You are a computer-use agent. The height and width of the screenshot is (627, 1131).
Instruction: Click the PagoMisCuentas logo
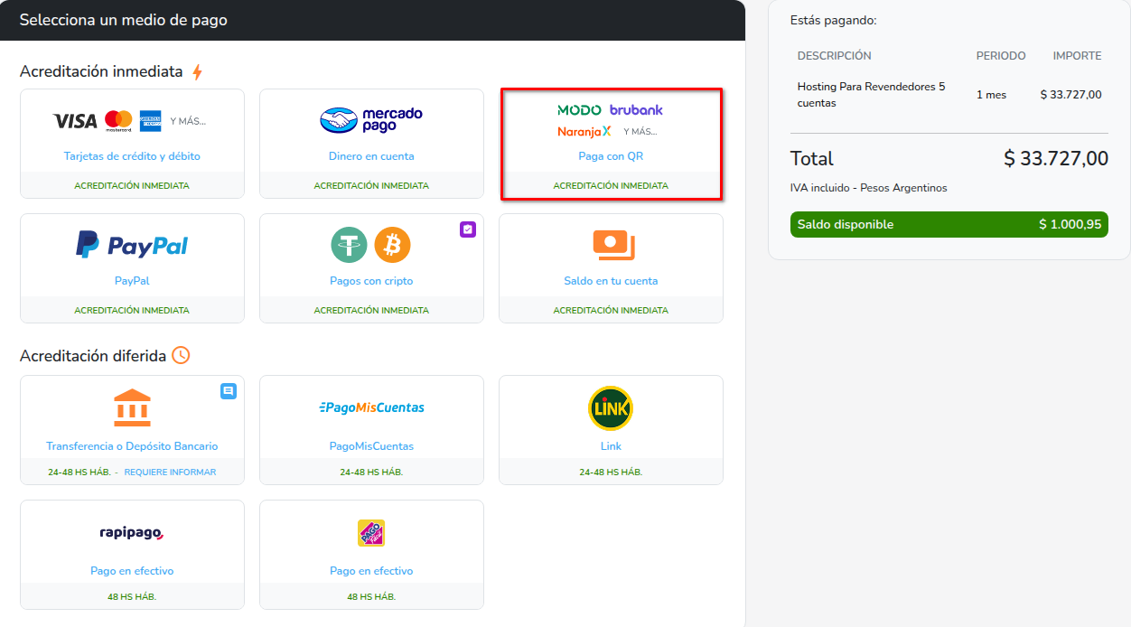click(x=371, y=407)
